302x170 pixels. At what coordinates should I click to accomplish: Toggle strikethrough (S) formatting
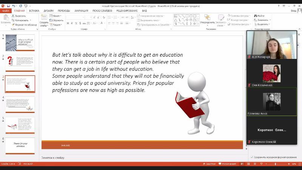tap(80, 23)
